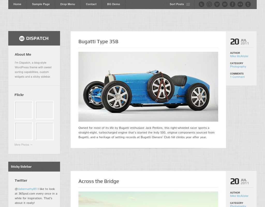
Task: Open the 1 Comment link
Action: point(237,77)
